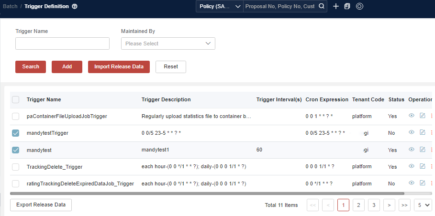Screen dimensions: 435x216
Task: Click the Status column header
Action: pyautogui.click(x=396, y=99)
